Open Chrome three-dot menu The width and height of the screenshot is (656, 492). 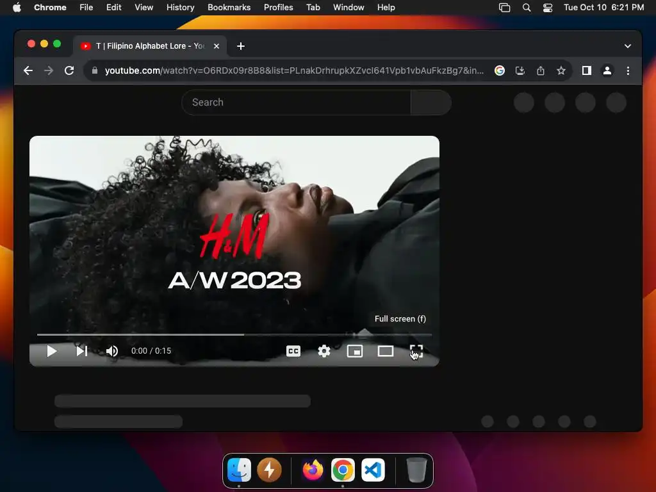pos(628,70)
